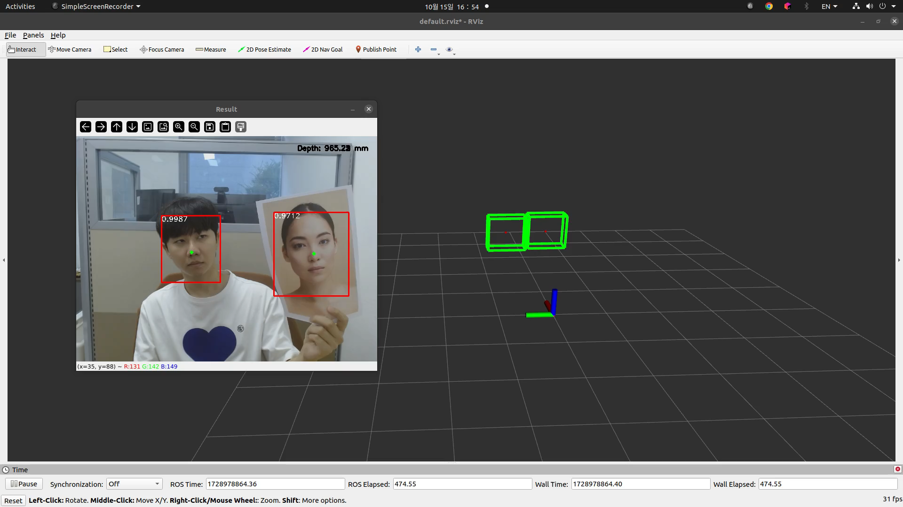
Task: Open the EN input language dropdown
Action: pos(829,7)
